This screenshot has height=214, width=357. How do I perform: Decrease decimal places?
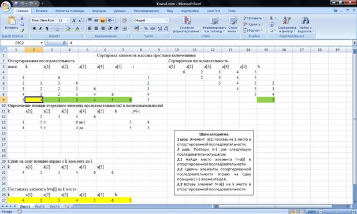(x=166, y=28)
